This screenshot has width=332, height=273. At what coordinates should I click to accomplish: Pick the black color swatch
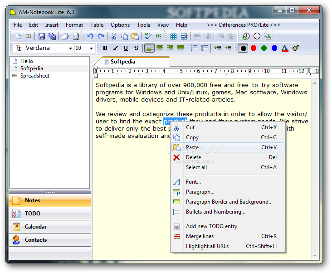pyautogui.click(x=243, y=48)
